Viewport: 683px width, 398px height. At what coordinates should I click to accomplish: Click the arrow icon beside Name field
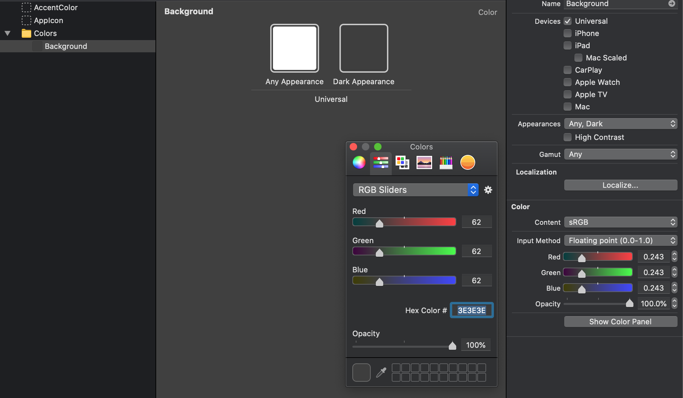(671, 4)
